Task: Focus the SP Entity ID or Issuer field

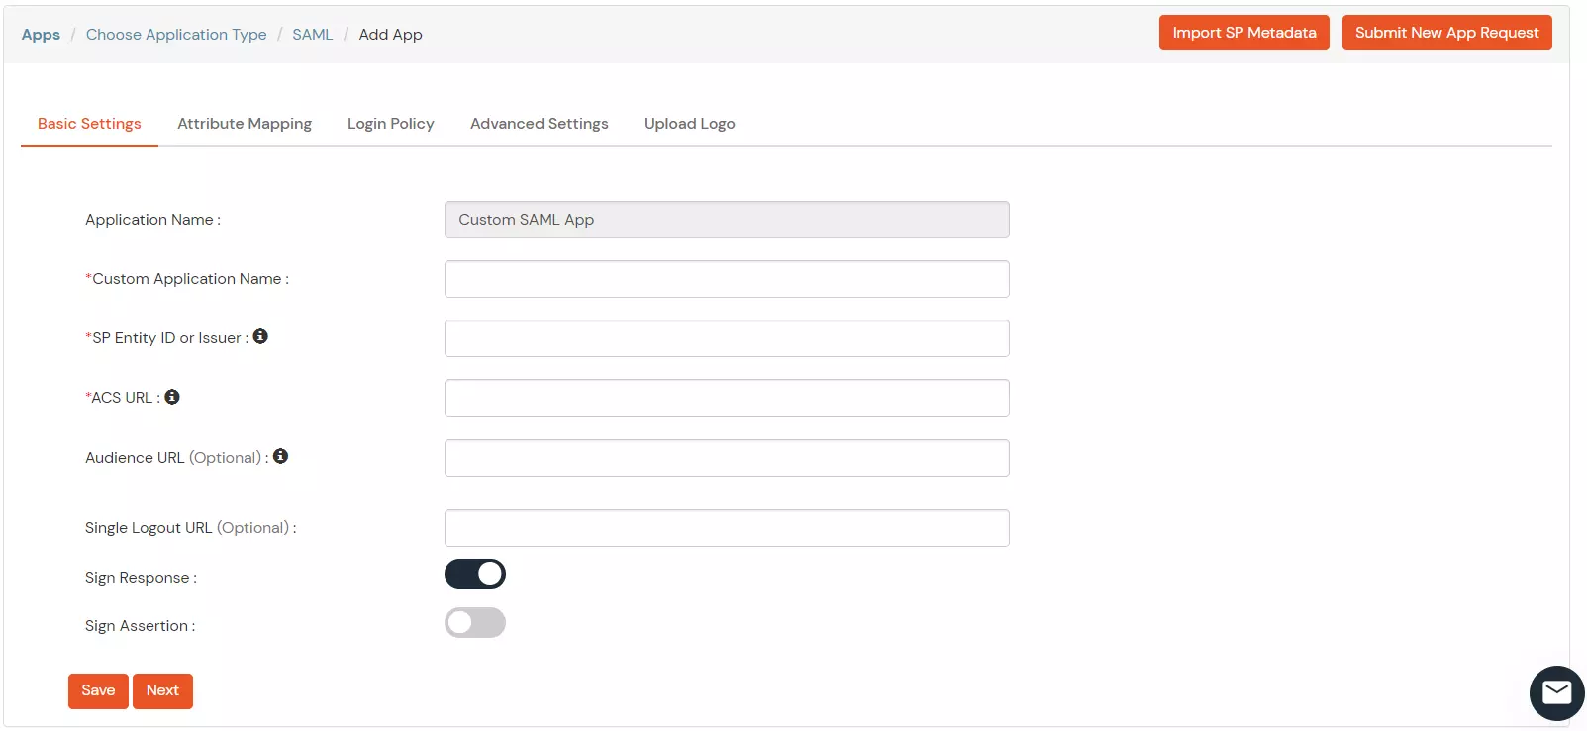Action: coord(727,338)
